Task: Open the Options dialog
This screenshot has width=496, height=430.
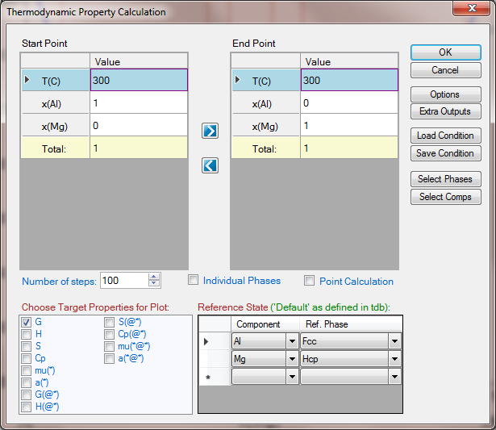Action: pos(445,95)
